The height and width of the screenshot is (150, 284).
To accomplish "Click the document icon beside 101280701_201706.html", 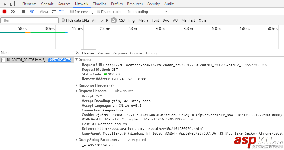I will 3,60.
